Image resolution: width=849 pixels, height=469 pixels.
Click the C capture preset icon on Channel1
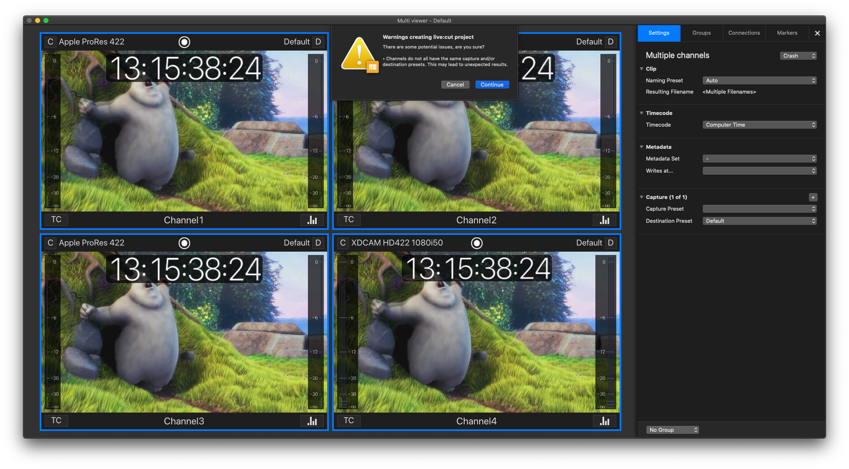50,42
